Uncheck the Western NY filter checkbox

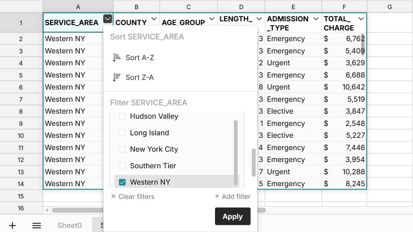coord(122,182)
